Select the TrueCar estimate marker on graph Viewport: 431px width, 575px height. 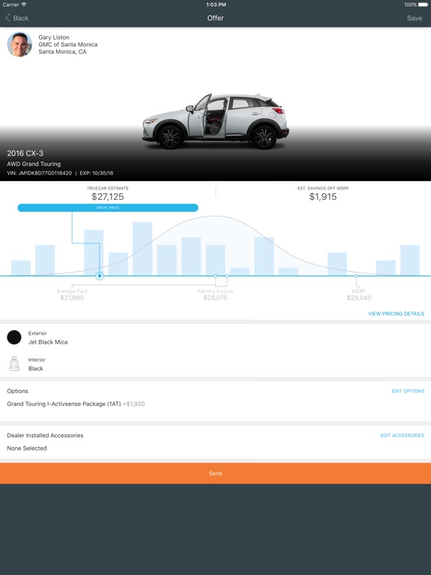(100, 276)
